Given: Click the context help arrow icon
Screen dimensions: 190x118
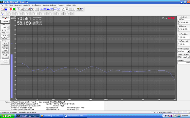Looking at the screenshot, I should [81, 9].
